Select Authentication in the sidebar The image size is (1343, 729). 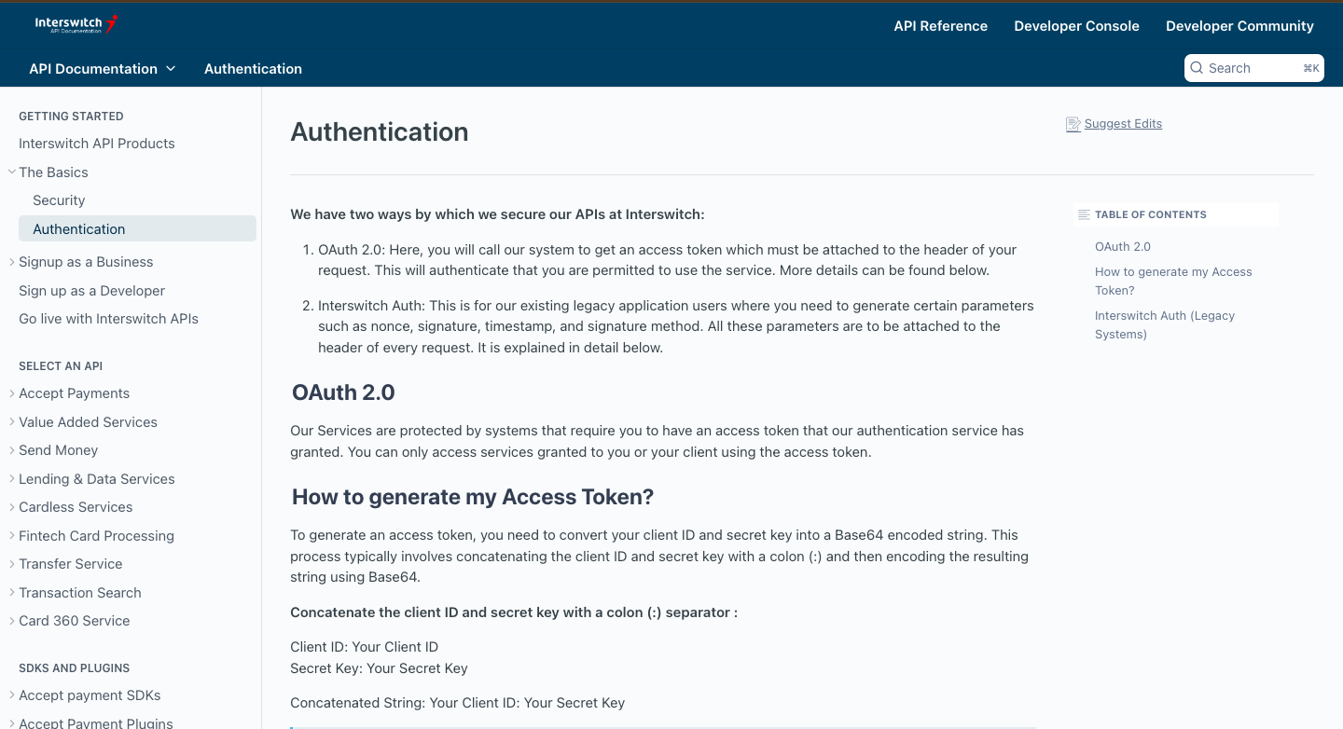(x=137, y=229)
